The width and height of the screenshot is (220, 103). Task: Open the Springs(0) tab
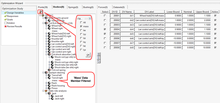(73, 7)
